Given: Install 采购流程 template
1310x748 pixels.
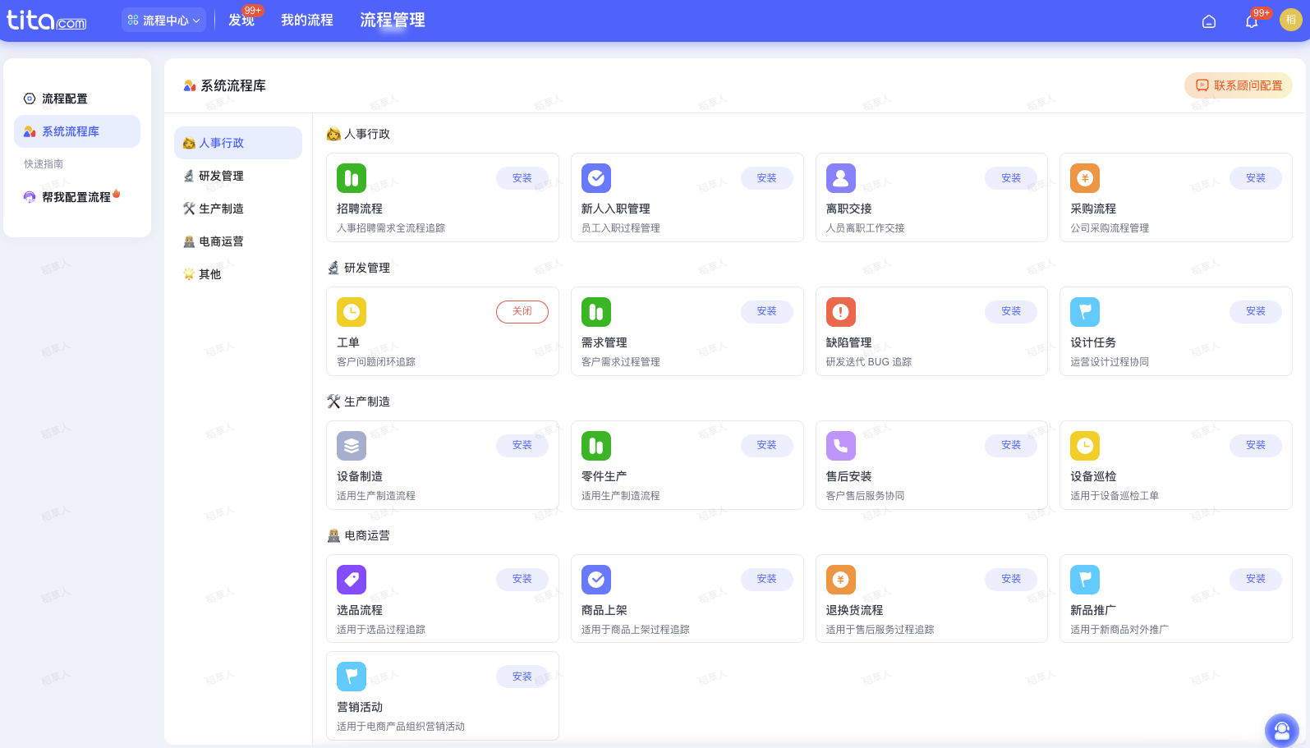Looking at the screenshot, I should tap(1256, 178).
